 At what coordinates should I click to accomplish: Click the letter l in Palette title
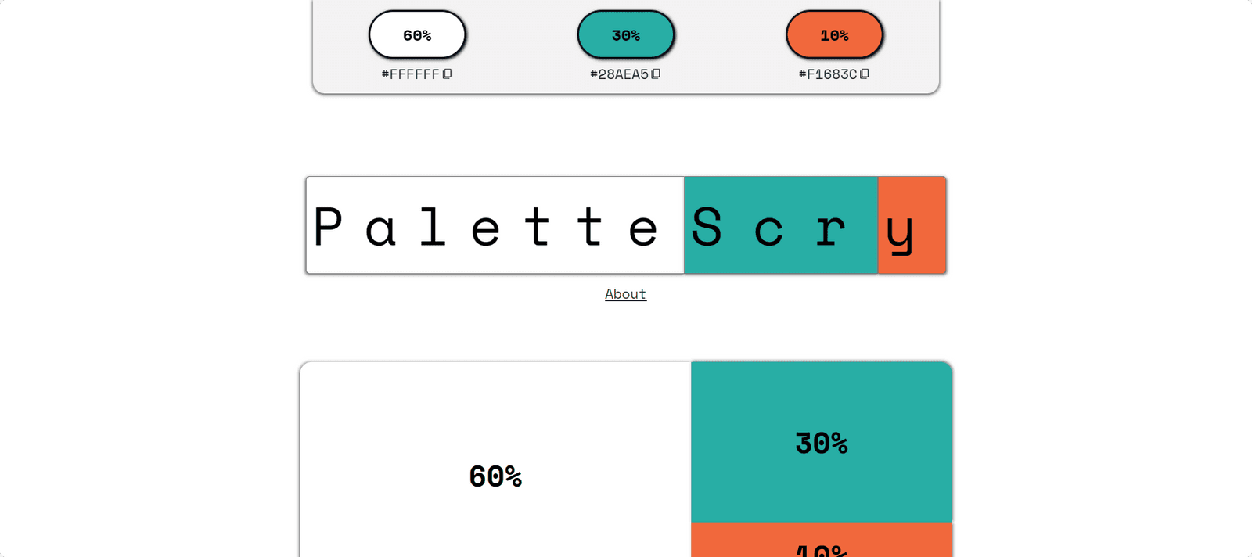(433, 227)
